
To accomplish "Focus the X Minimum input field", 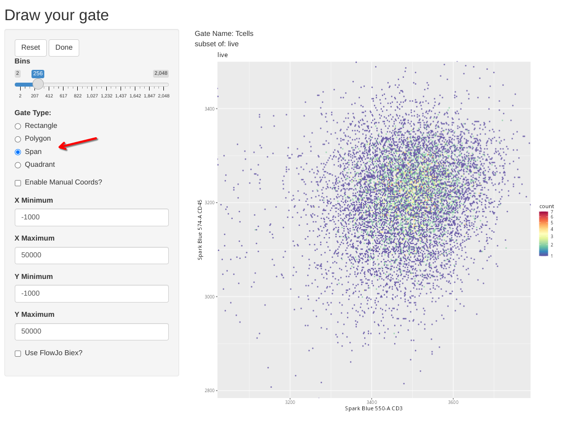I will coord(92,217).
